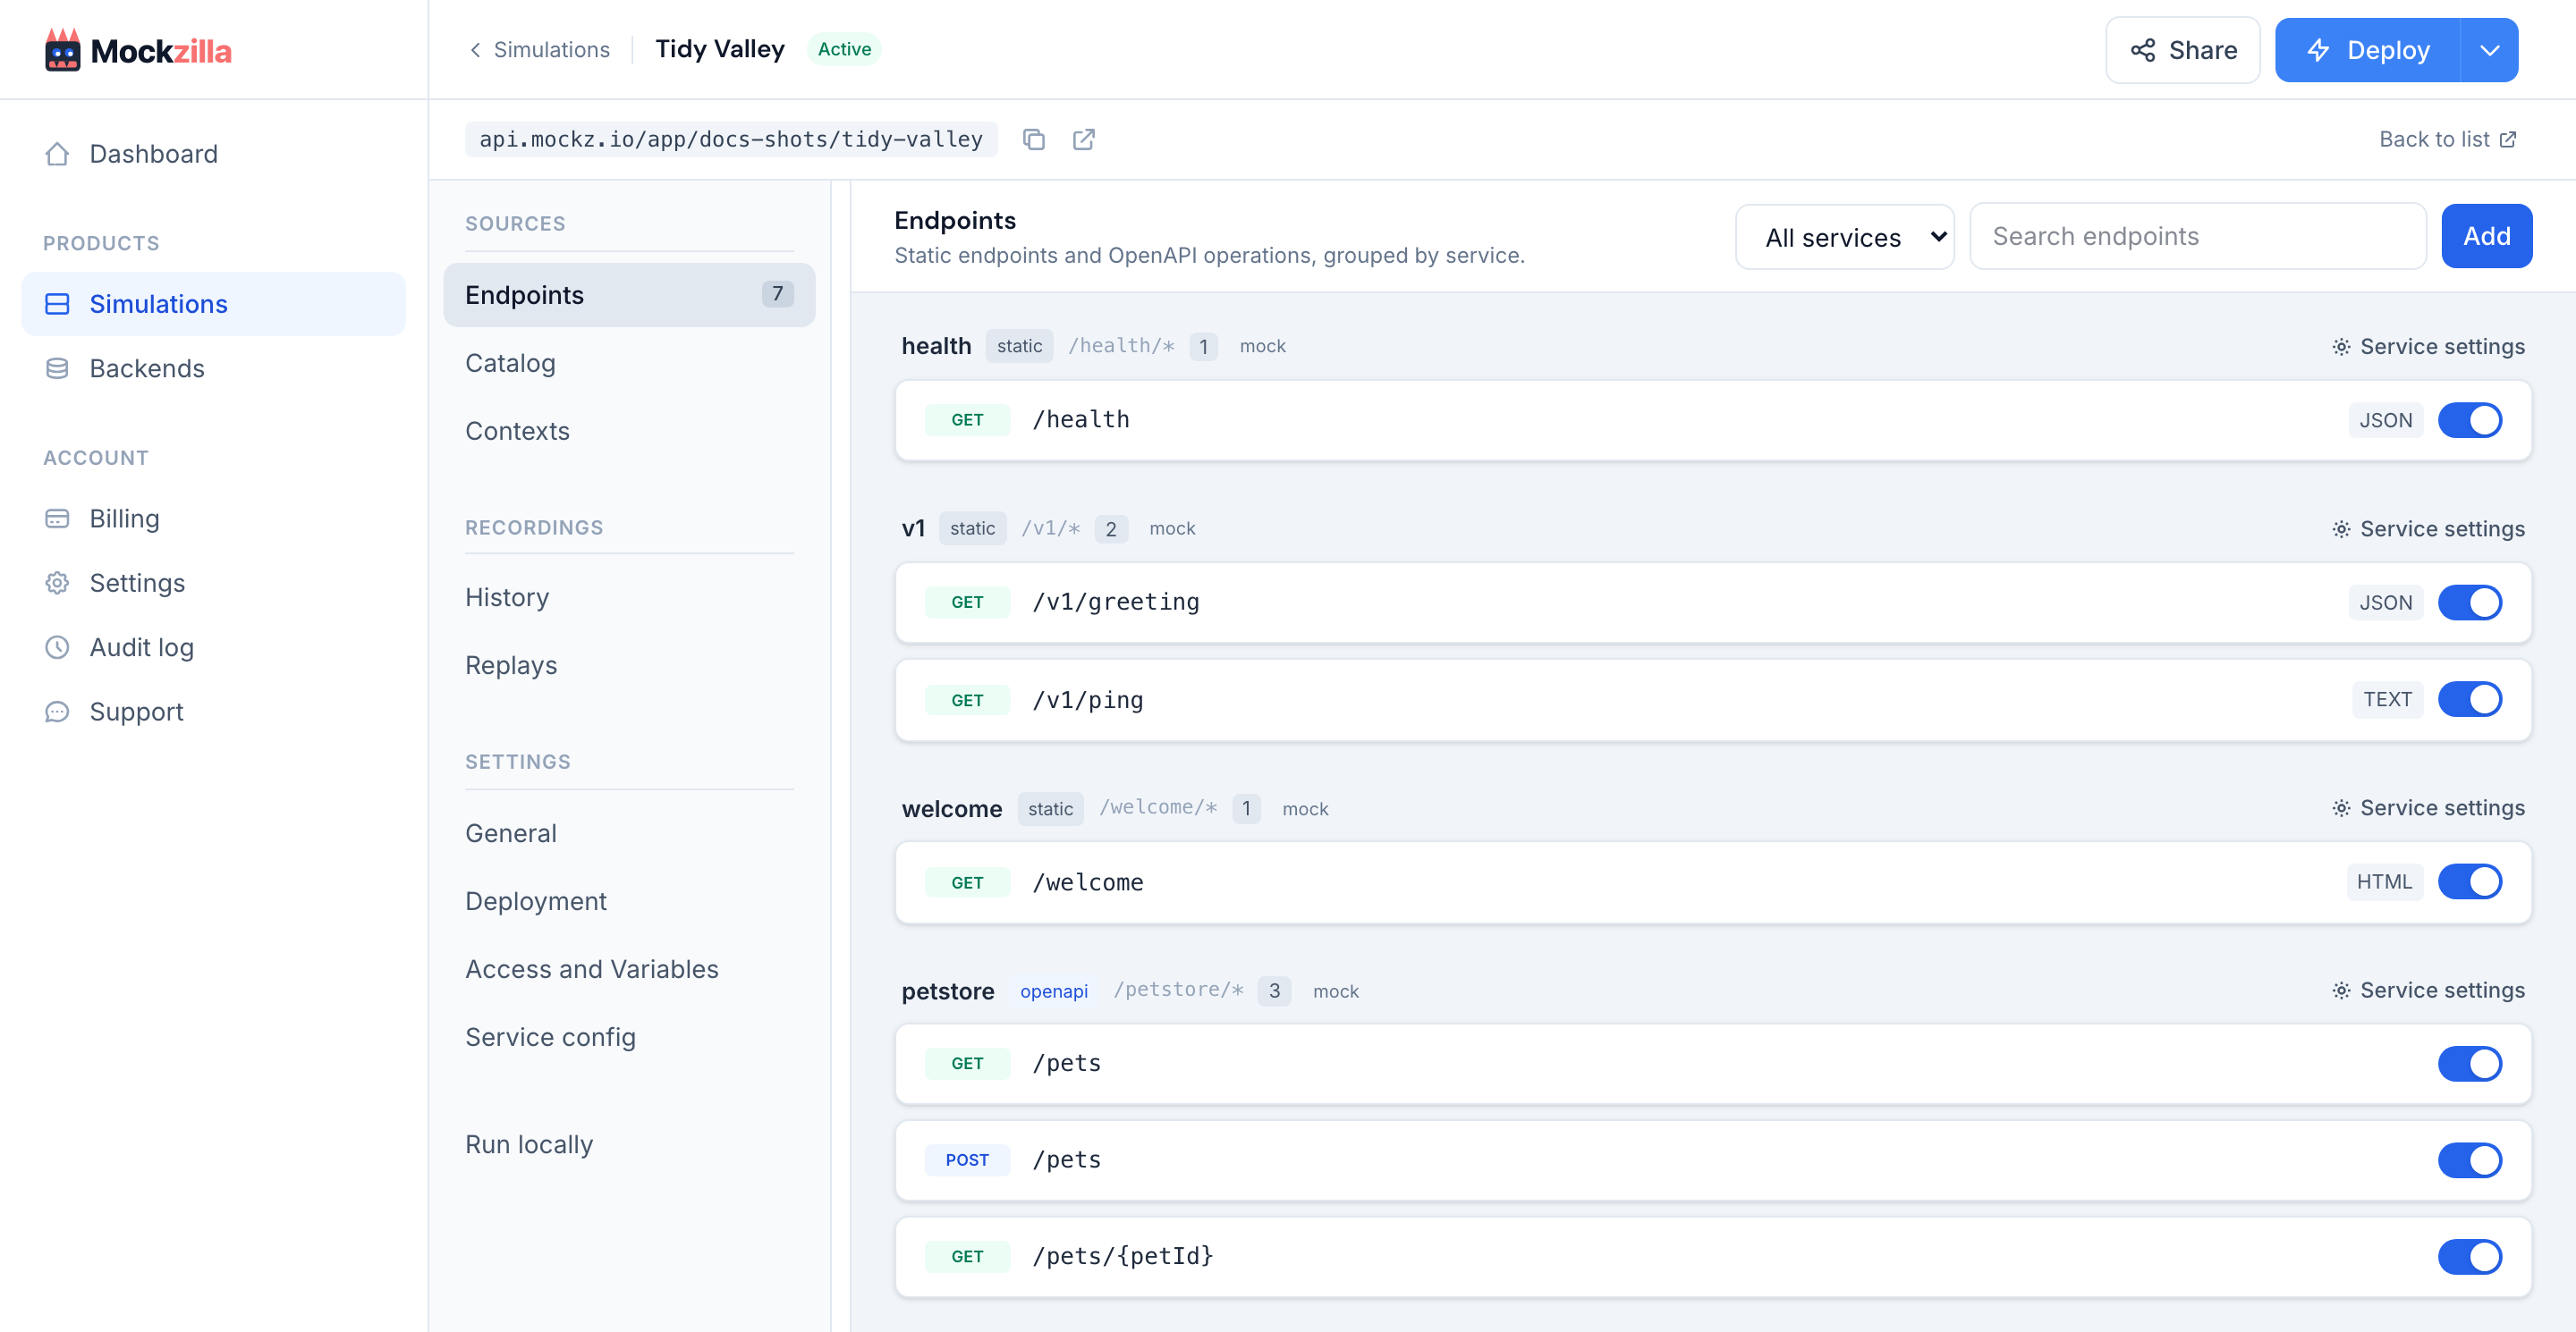2576x1332 pixels.
Task: Toggle off the /v1/greeting endpoint
Action: pyautogui.click(x=2470, y=603)
